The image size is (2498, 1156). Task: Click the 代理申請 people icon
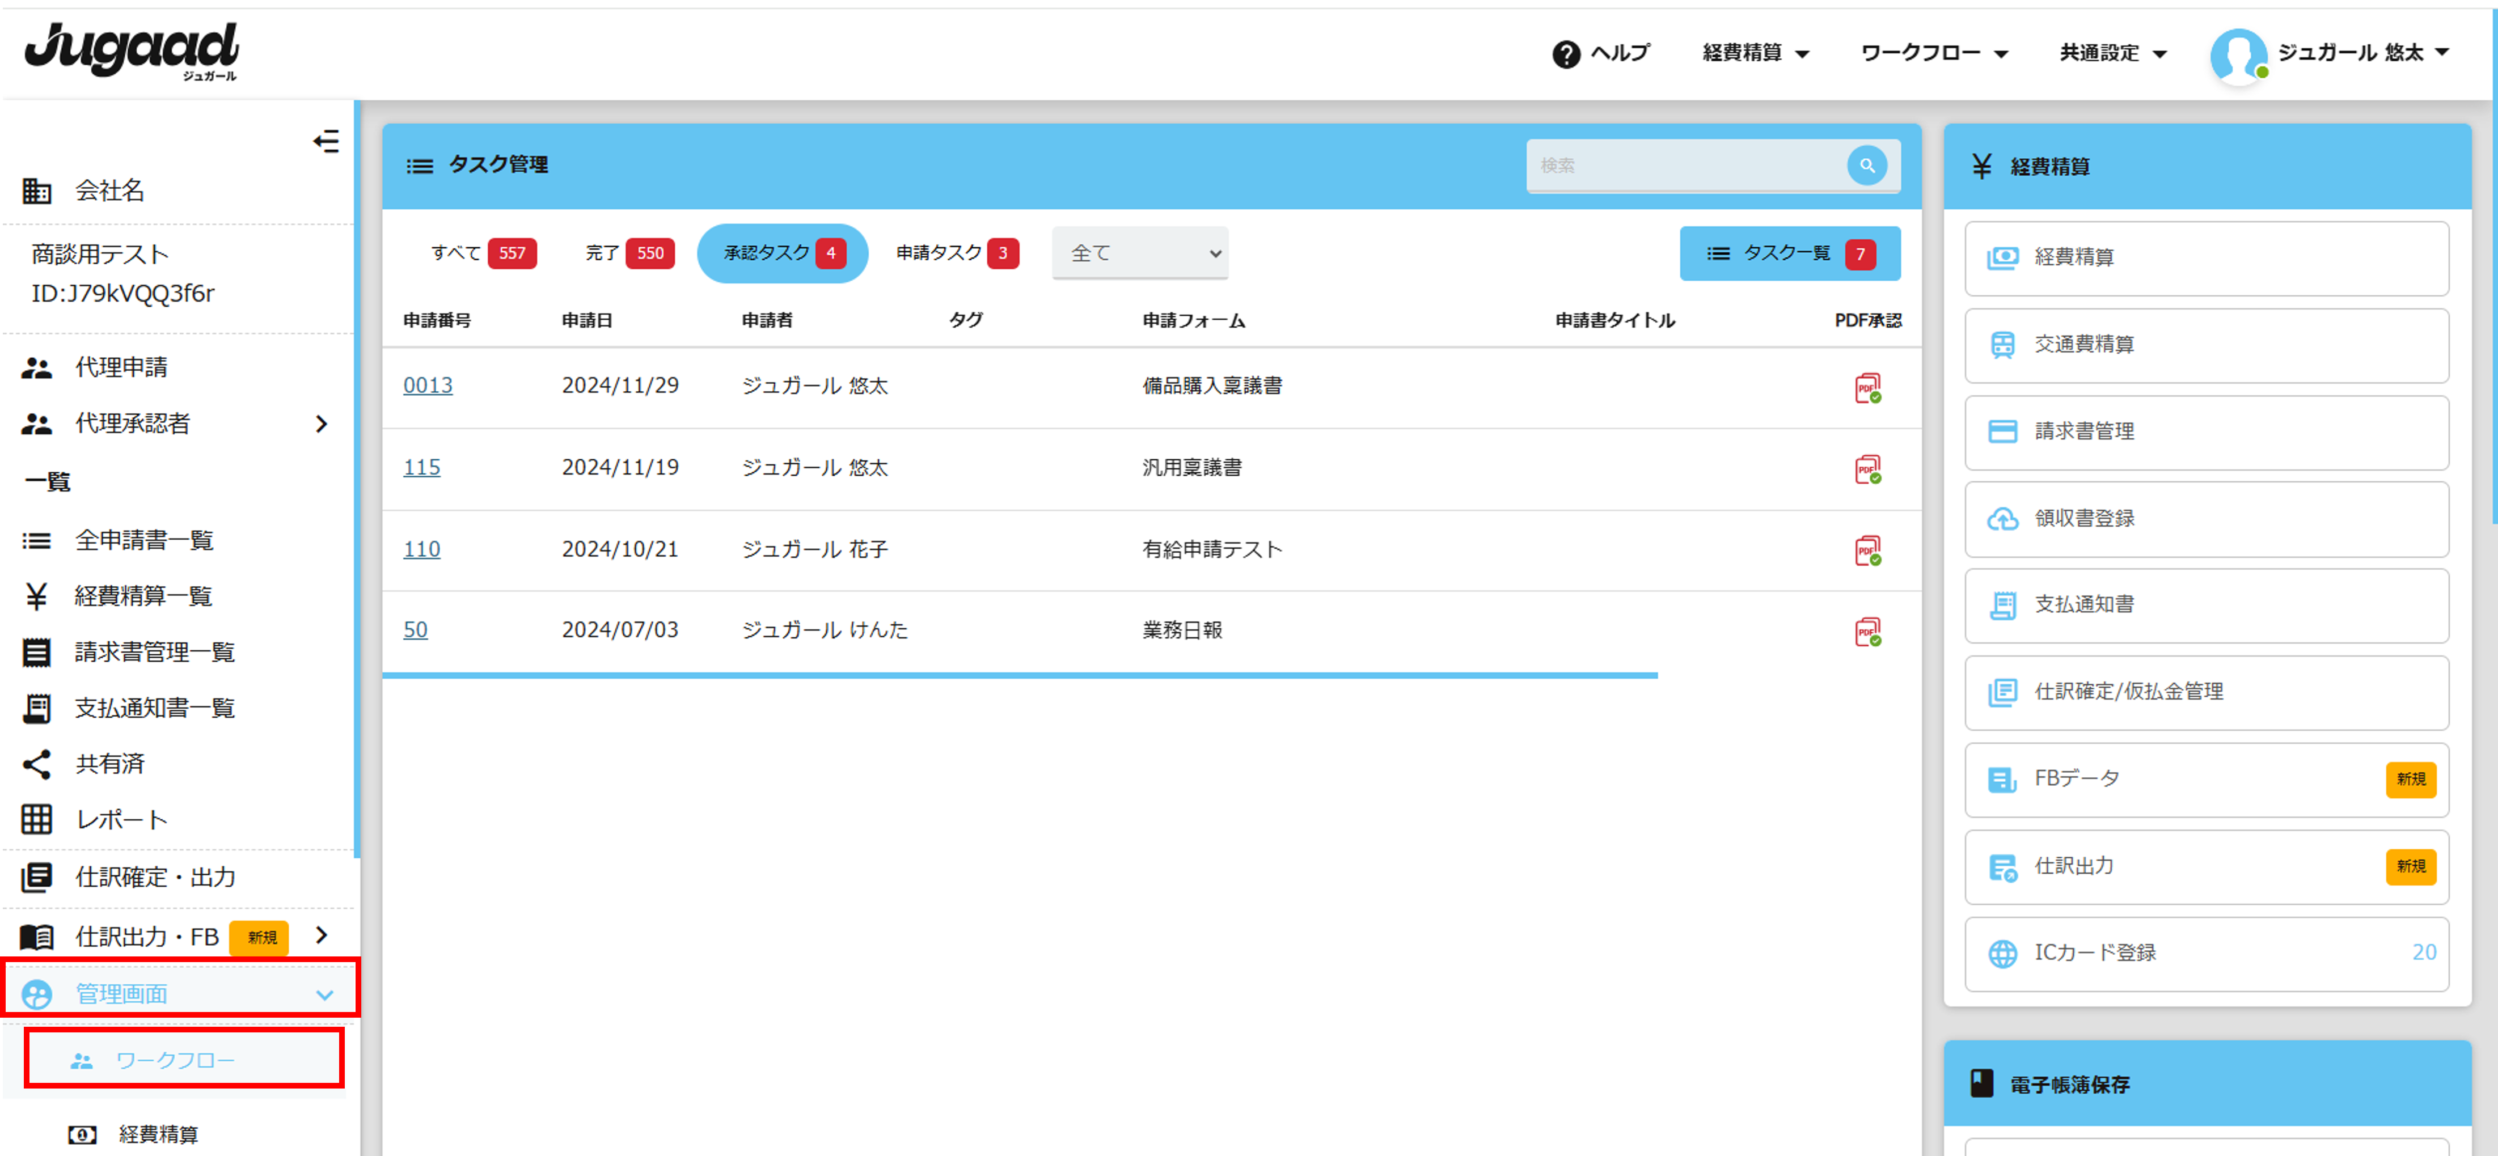coord(37,367)
